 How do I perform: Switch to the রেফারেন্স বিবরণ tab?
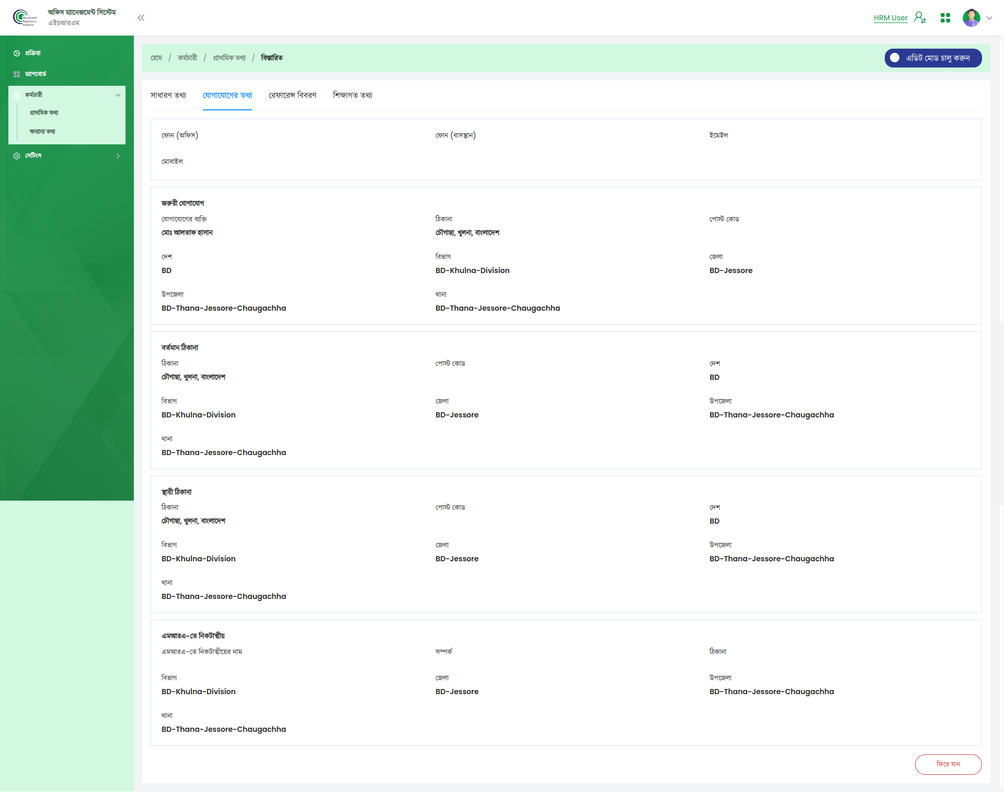pos(292,95)
